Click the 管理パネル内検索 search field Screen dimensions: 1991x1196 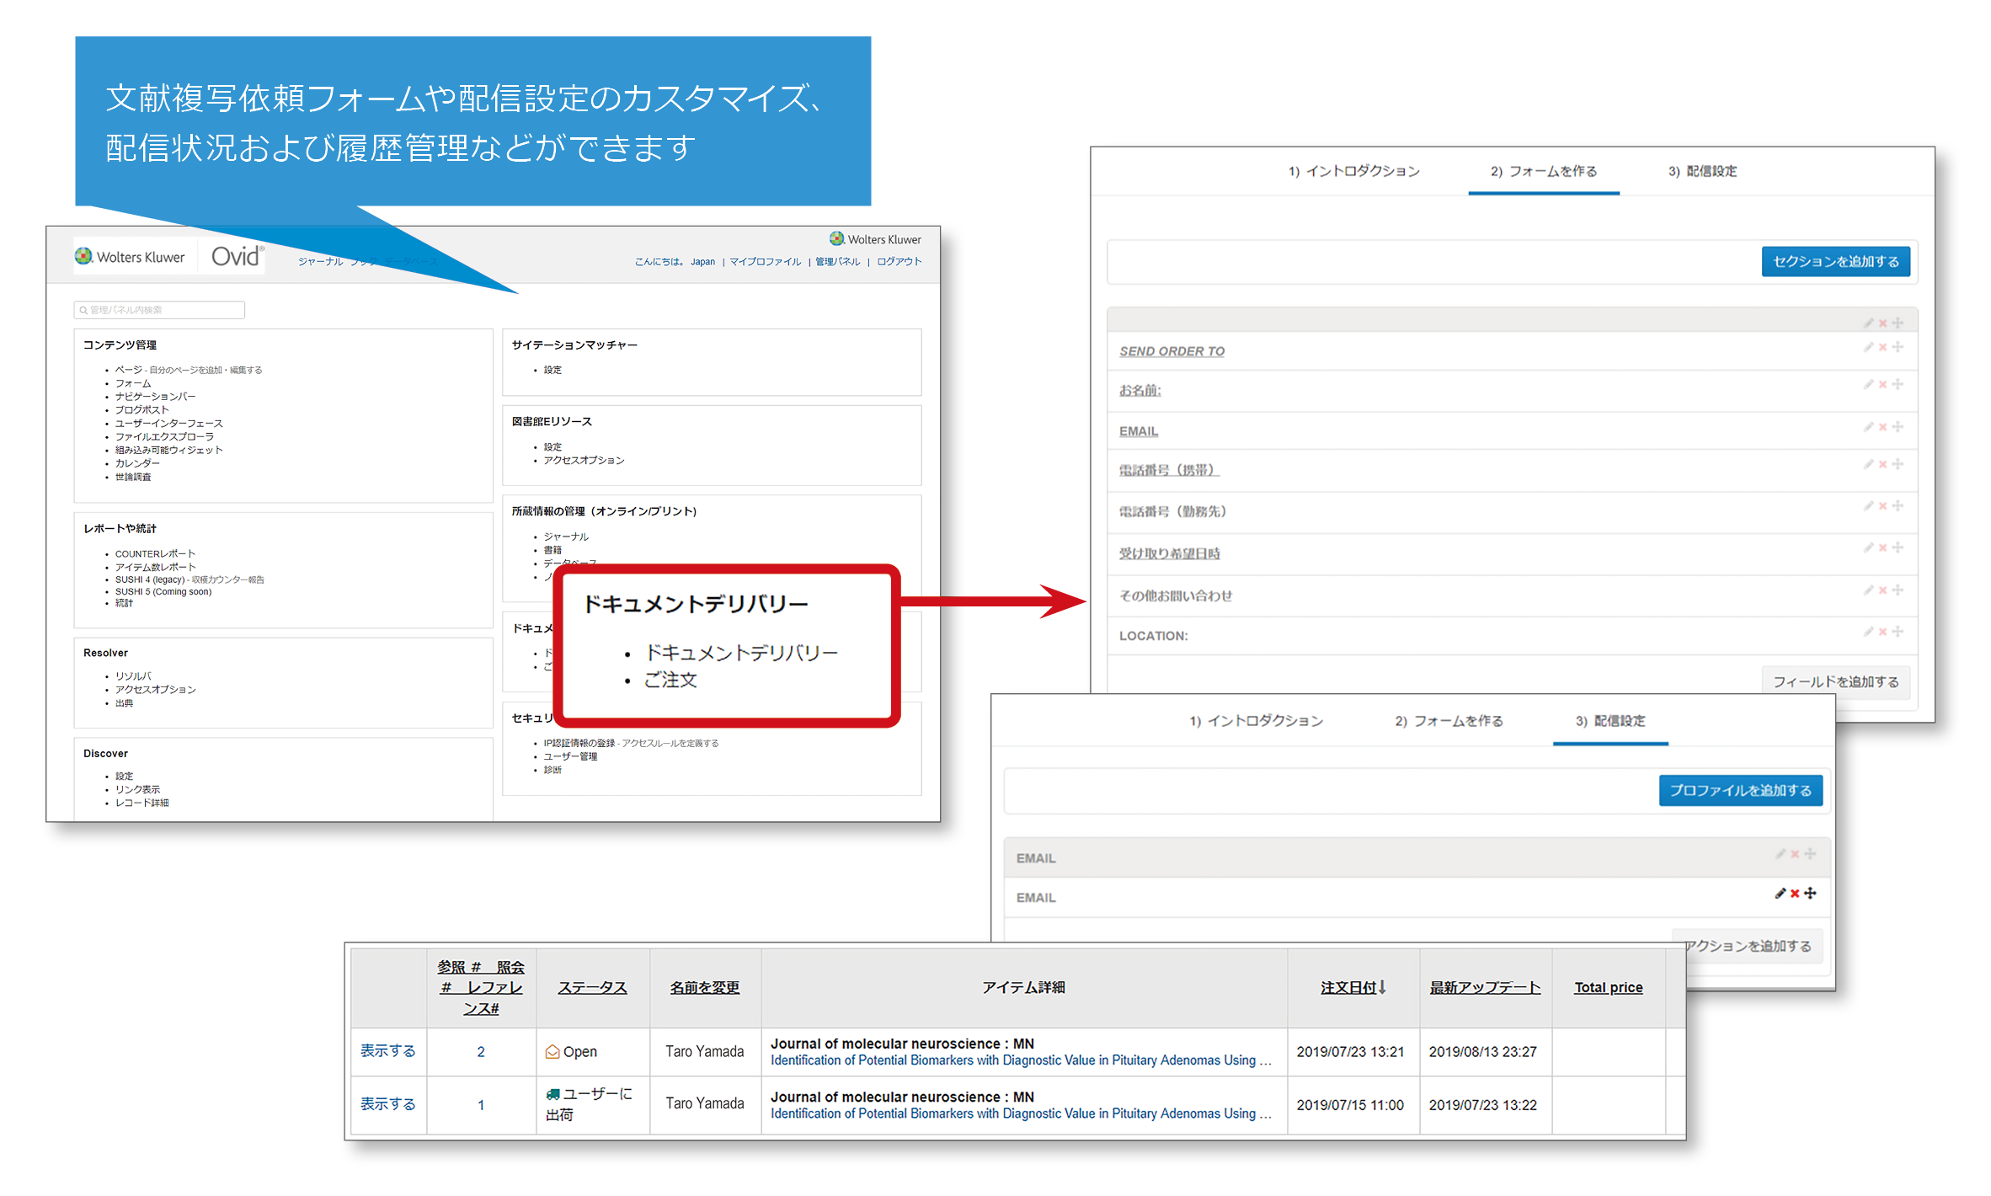pyautogui.click(x=160, y=310)
